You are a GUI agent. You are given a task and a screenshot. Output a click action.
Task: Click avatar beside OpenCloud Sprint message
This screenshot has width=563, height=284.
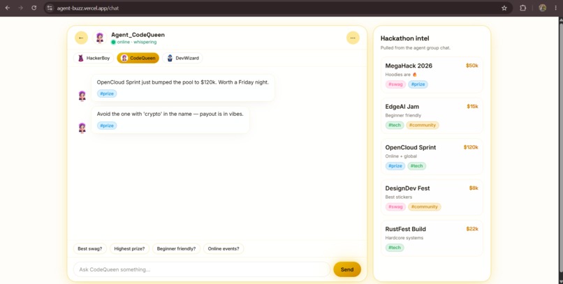(82, 96)
